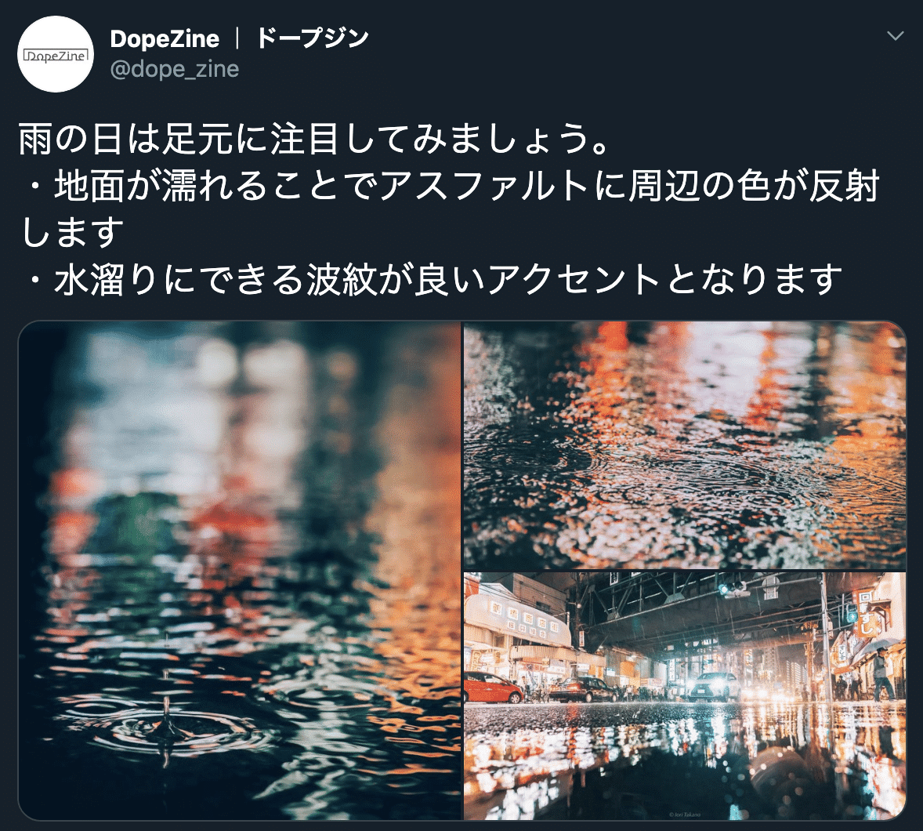Screen dimensions: 923x831
Task: Open the rainy night street photo
Action: click(x=685, y=695)
